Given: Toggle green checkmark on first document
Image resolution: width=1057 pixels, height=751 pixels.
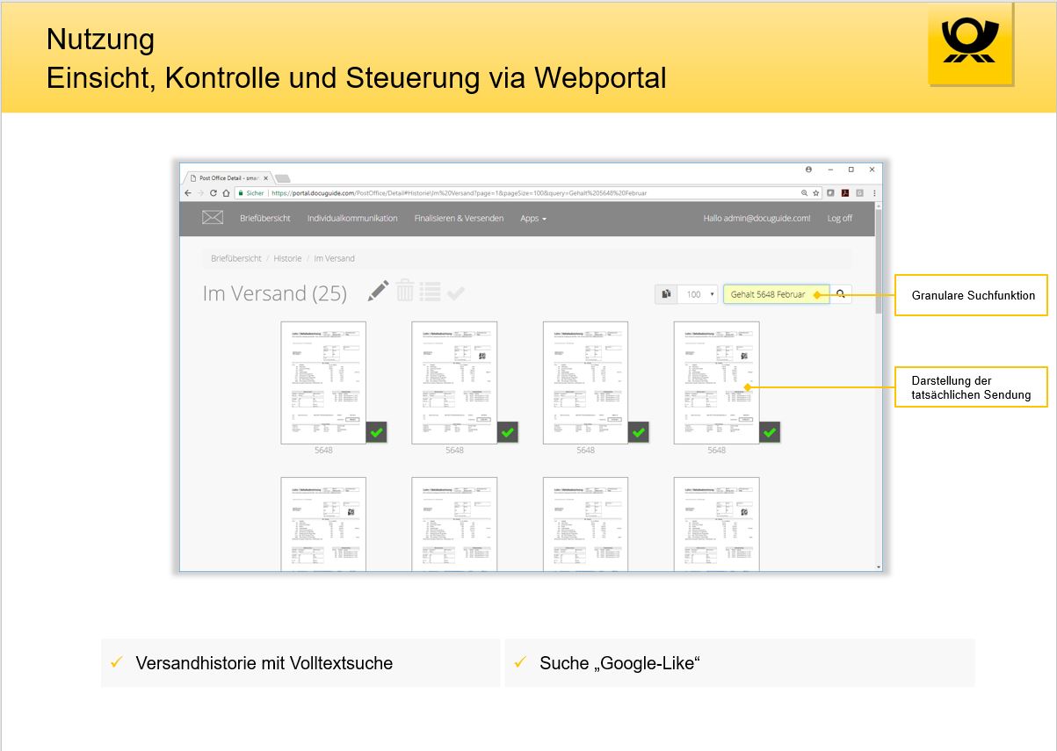Looking at the screenshot, I should pyautogui.click(x=376, y=432).
